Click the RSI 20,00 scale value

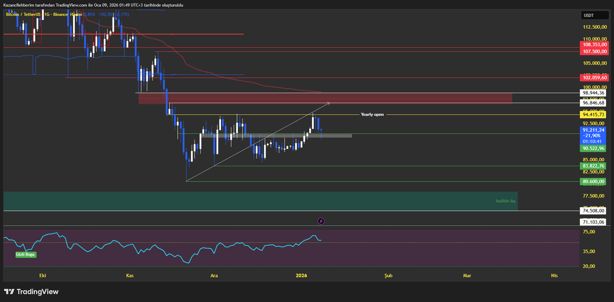(589, 266)
